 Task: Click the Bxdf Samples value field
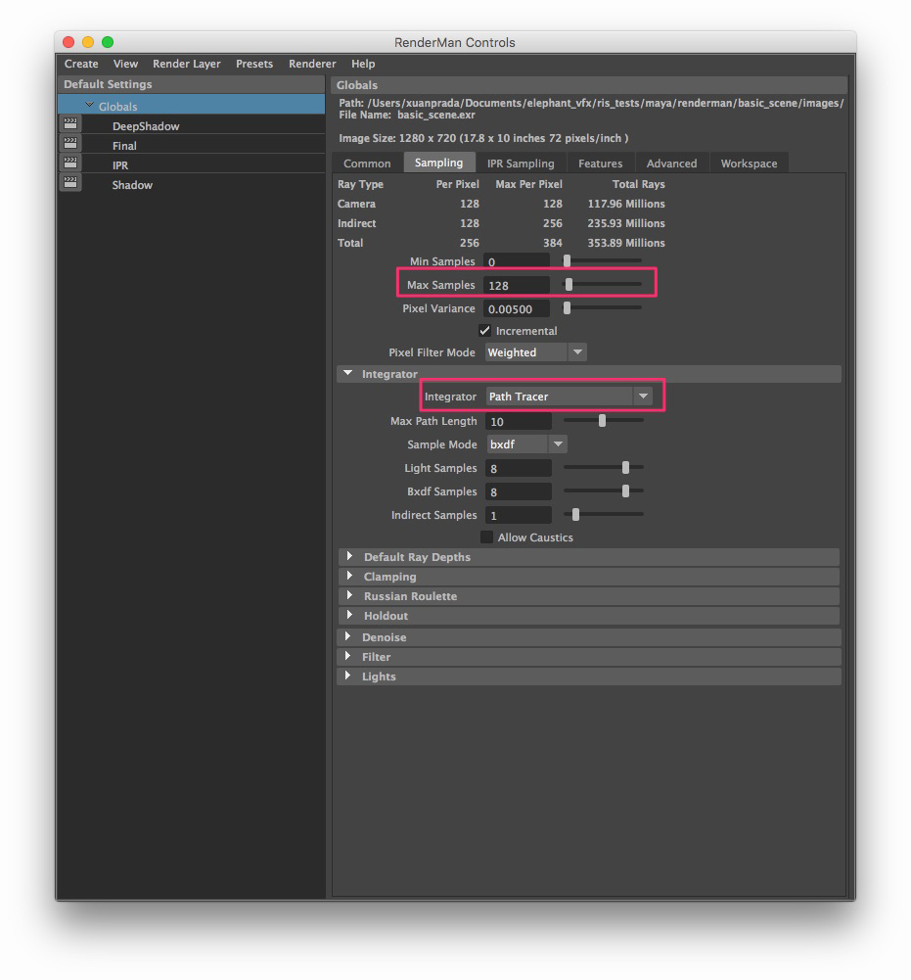(x=519, y=491)
